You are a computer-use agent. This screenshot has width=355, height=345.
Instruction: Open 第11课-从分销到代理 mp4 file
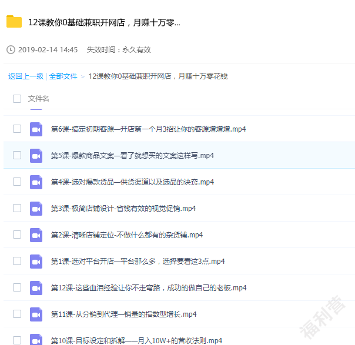(x=123, y=314)
